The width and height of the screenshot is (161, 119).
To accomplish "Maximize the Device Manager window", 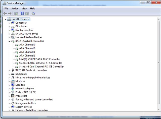I will point(149,2).
